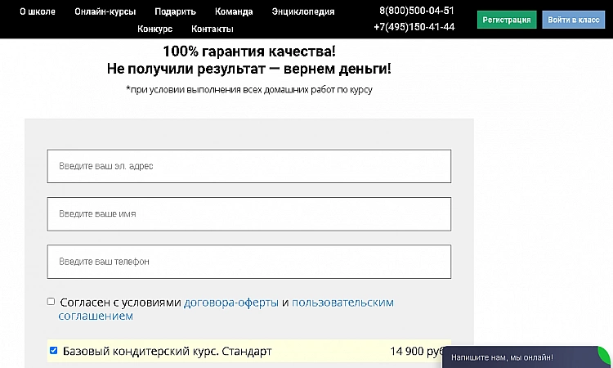Click into the 'Введите ваше имя' field
The width and height of the screenshot is (613, 368).
[x=249, y=213]
